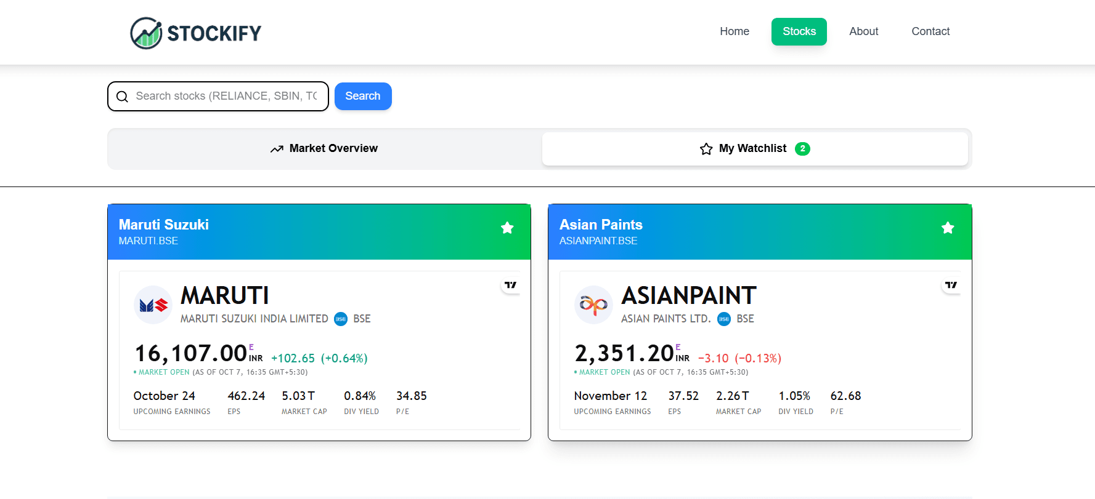This screenshot has width=1095, height=499.
Task: Click EPS value 37.52
Action: coord(683,396)
